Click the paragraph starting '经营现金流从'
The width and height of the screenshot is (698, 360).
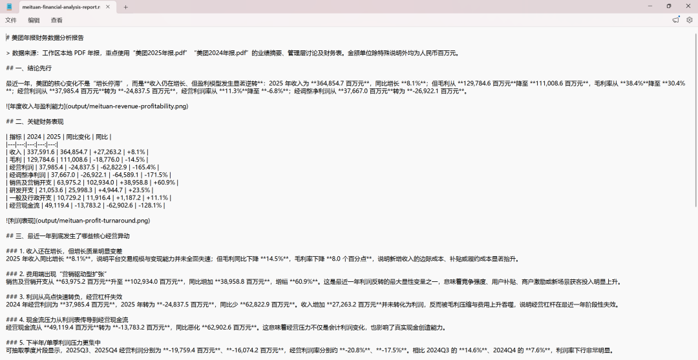coord(226,328)
